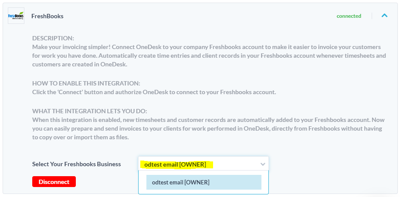Click the 'DESCRIPTION:' heading
The image size is (400, 197).
coord(53,38)
